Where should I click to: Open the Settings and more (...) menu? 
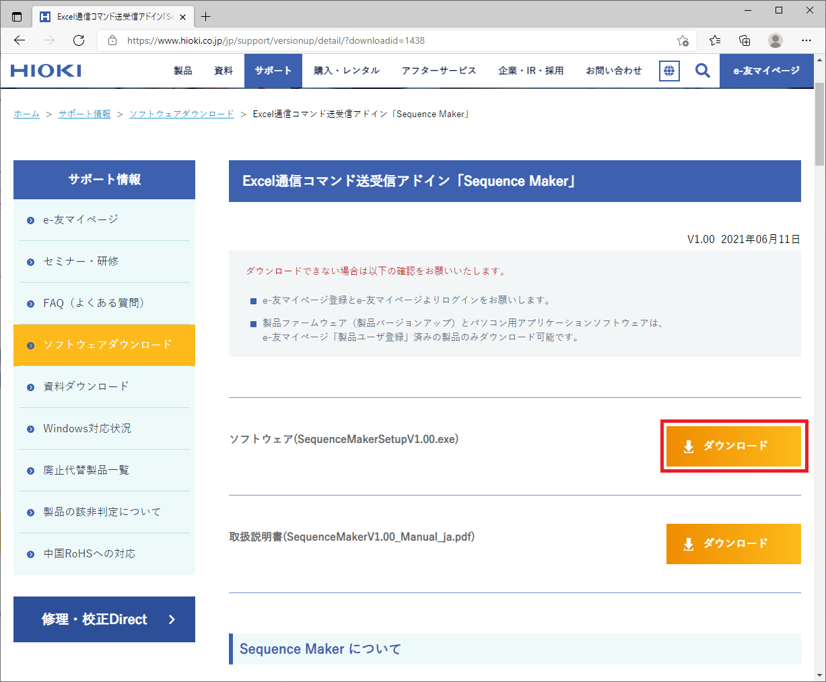point(806,40)
